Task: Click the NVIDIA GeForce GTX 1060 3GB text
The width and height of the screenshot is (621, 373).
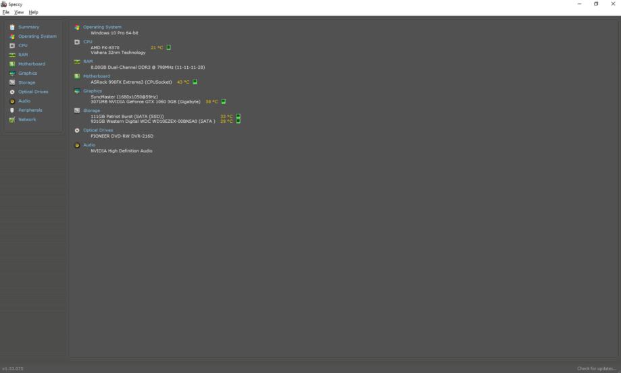Action: click(x=145, y=102)
